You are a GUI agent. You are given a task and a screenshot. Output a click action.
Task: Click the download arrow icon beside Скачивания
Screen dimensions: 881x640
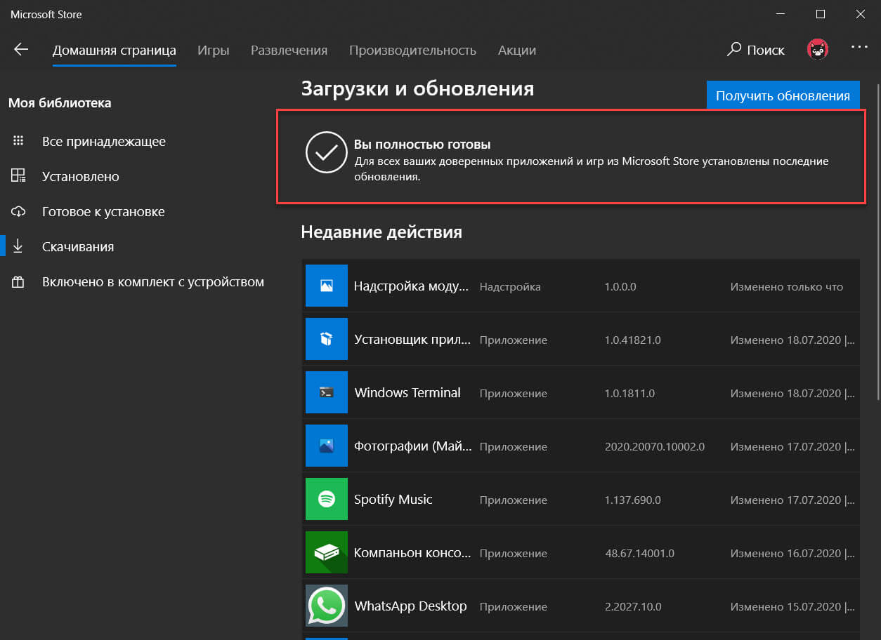(x=18, y=246)
